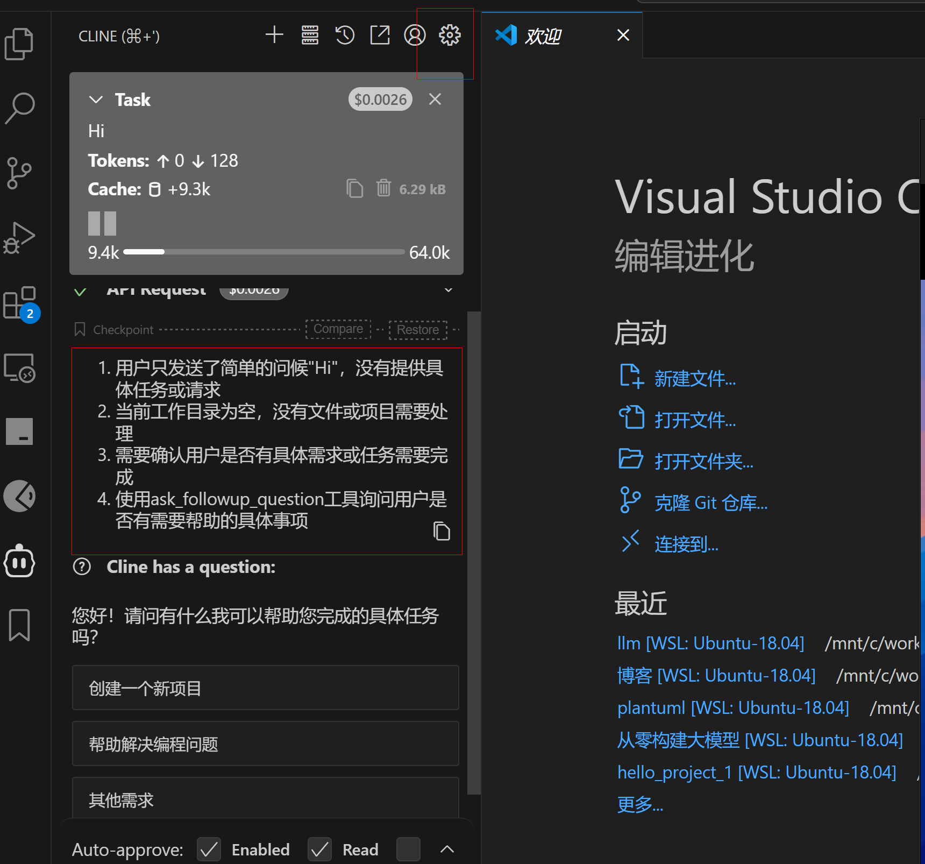Delete task trash icon next to 6.29 kB
925x864 pixels.
click(383, 188)
